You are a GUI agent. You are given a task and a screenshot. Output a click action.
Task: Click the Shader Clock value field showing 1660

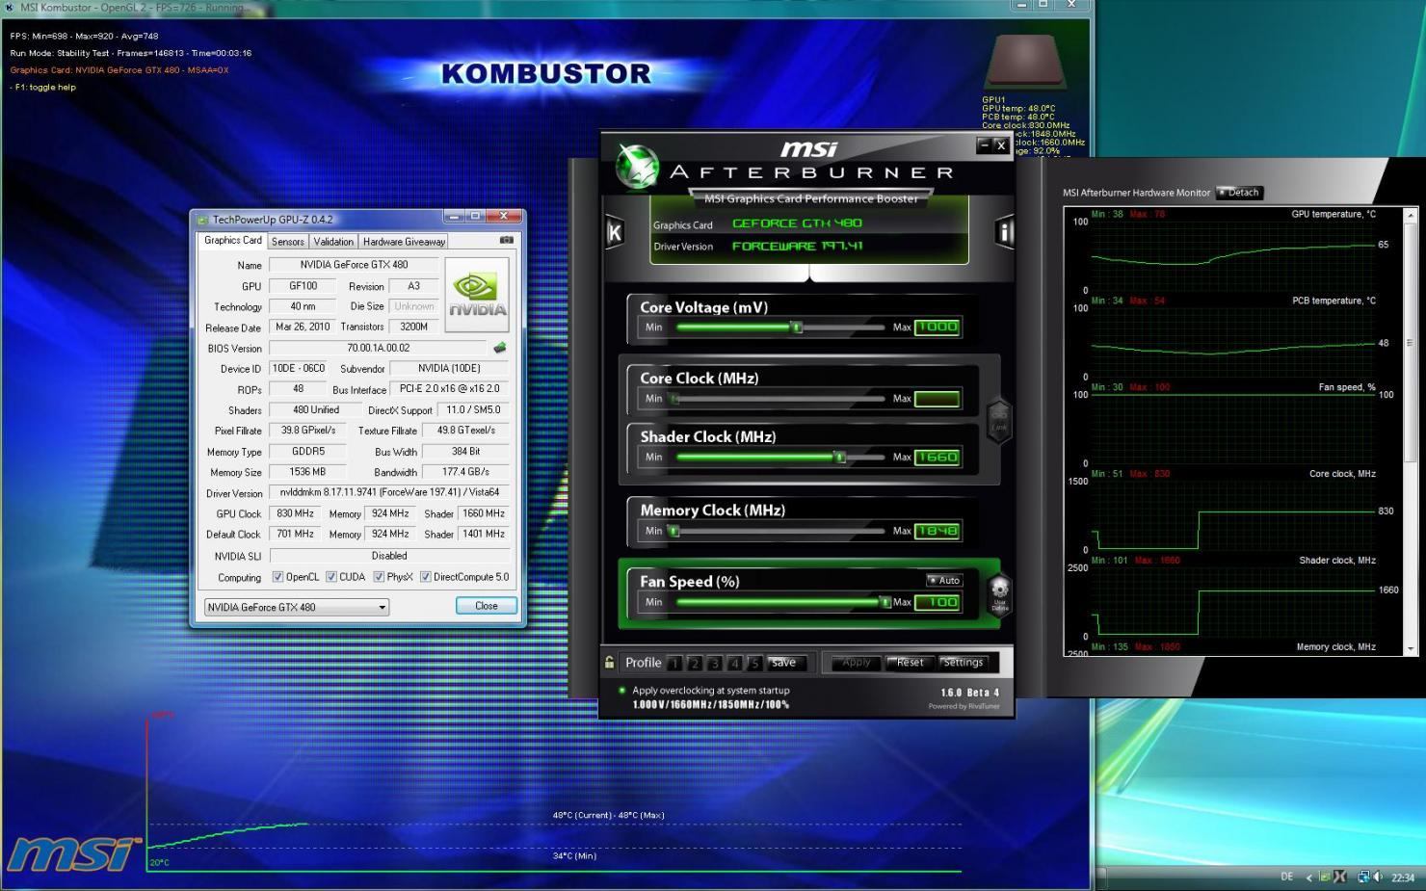[x=937, y=458]
